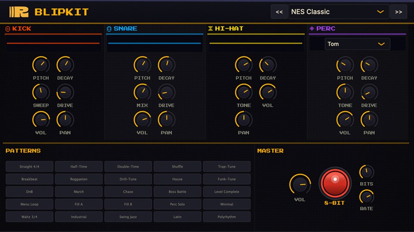The height and width of the screenshot is (232, 414).
Task: Select the Boss Battle pattern
Action: (177, 192)
